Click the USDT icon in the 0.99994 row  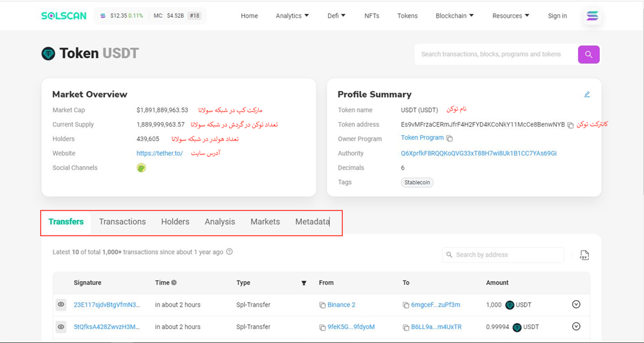pyautogui.click(x=517, y=327)
